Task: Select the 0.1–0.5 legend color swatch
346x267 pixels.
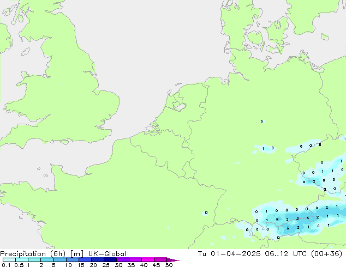Action: coord(9,260)
